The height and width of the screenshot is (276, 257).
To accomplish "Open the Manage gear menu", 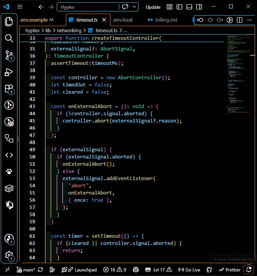I will coord(9,256).
